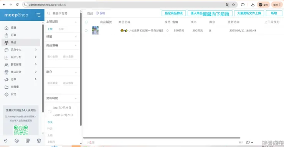
Task: Open browser downloads icon
Action: coord(253,5)
